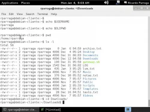
Task: Click the ~/Downloads$ prompt cursor line
Action: pos(32,102)
